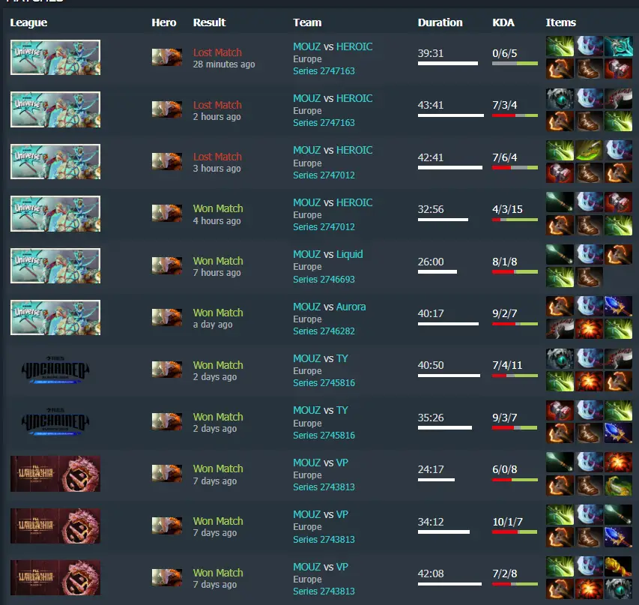Click the Aurora team name link
Screen dimensions: 639x605
pyautogui.click(x=351, y=307)
